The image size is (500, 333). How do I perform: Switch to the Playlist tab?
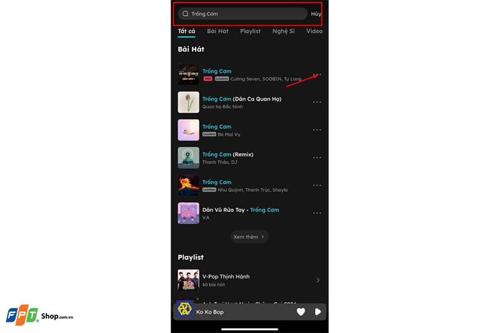(x=251, y=31)
